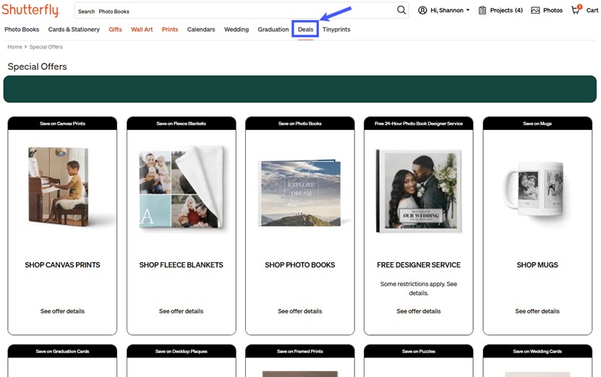Screen dimensions: 601x377
Task: Click the Save on Fleece Blankets header
Action: click(x=182, y=123)
